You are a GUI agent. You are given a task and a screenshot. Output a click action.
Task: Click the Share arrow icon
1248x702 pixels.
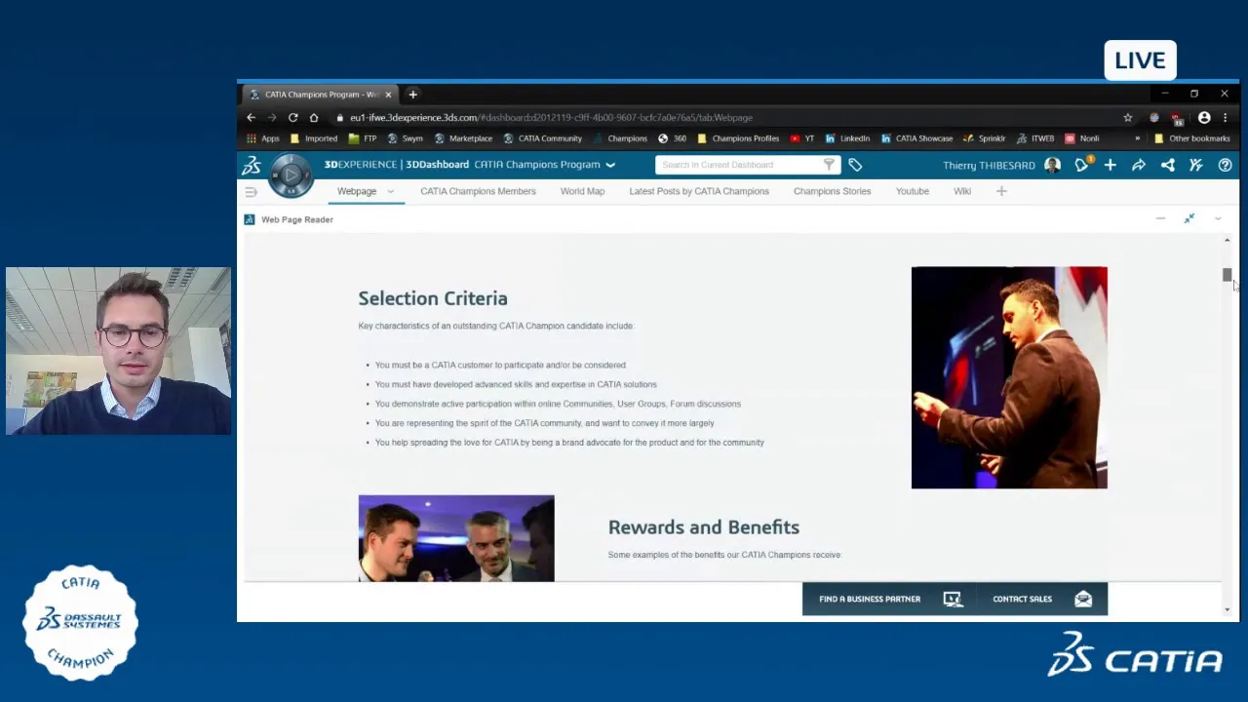pyautogui.click(x=1138, y=165)
